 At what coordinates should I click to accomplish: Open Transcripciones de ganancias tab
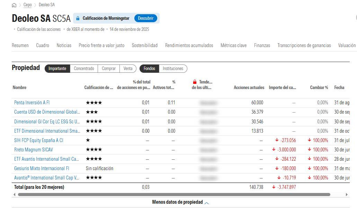pos(304,45)
